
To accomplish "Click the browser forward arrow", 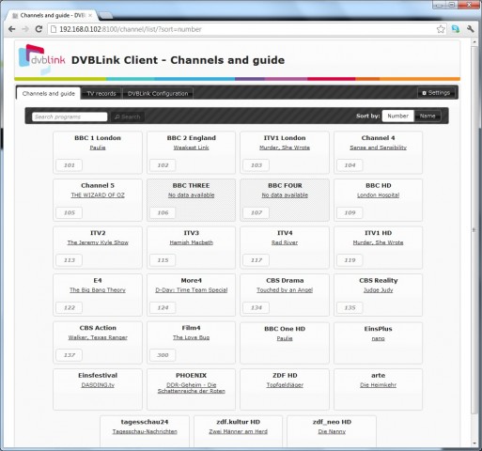I will coord(25,29).
